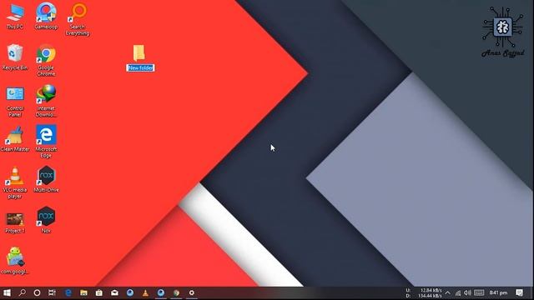This screenshot has height=300, width=534.
Task: Open the volume speaker tray icon
Action: [467, 292]
